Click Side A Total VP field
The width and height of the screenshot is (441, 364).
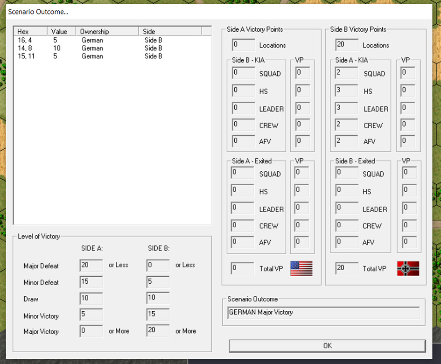243,268
